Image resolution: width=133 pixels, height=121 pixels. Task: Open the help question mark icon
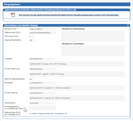[x=128, y=25]
